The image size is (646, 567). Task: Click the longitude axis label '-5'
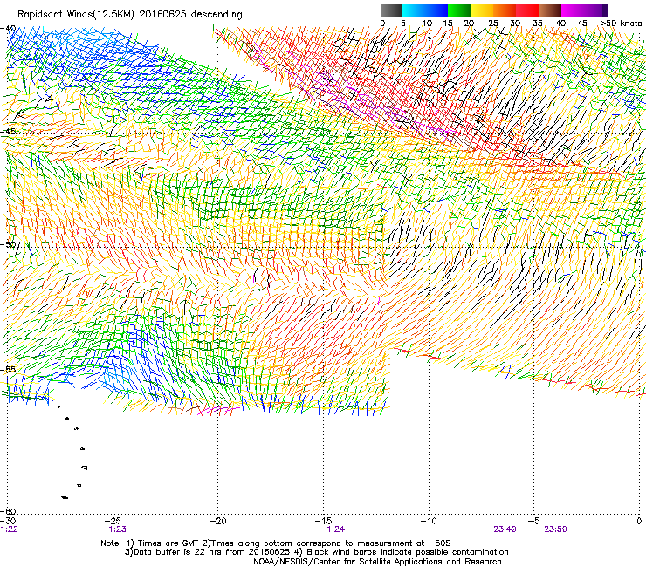(x=533, y=522)
